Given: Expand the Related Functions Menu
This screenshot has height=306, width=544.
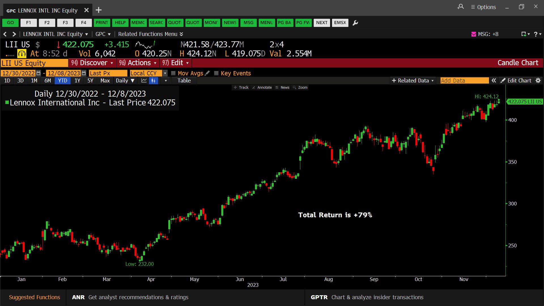Looking at the screenshot, I should (x=151, y=34).
